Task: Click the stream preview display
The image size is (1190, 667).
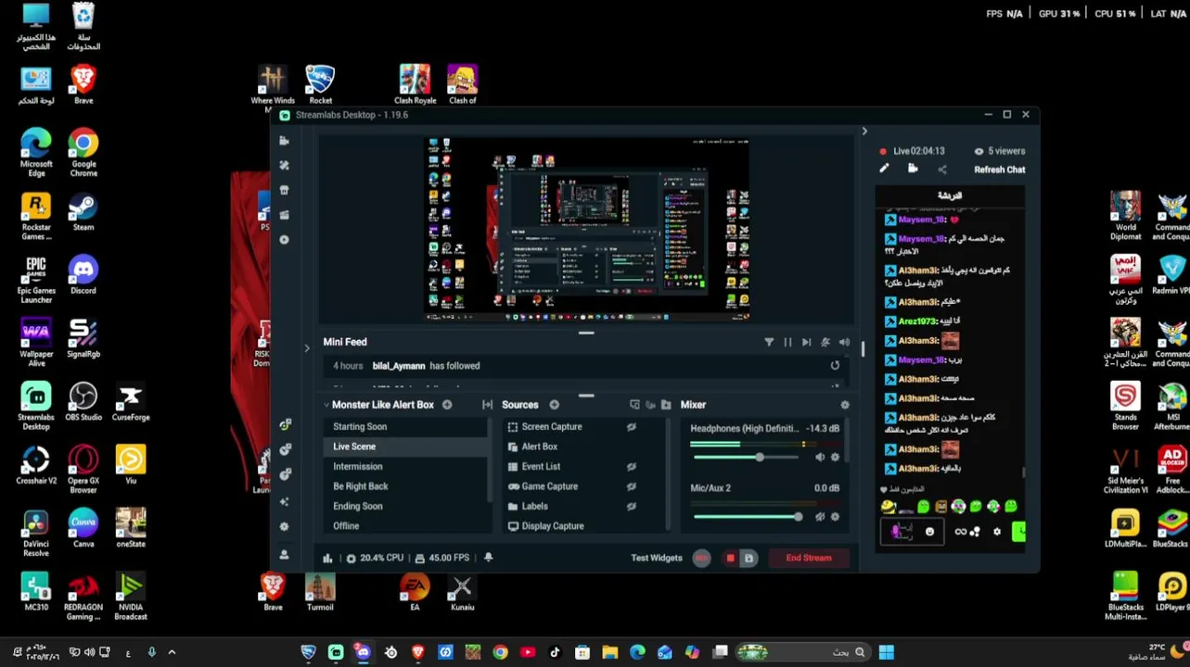Action: click(x=587, y=229)
